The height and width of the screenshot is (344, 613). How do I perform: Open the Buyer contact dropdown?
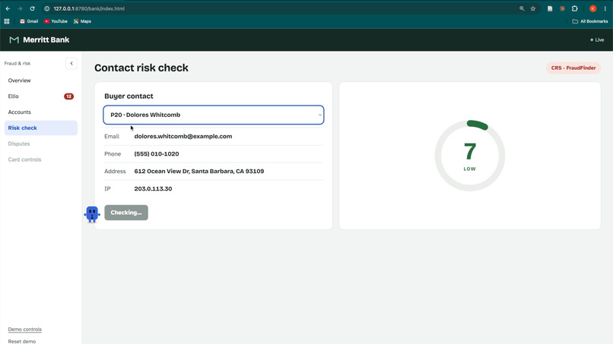click(x=214, y=115)
